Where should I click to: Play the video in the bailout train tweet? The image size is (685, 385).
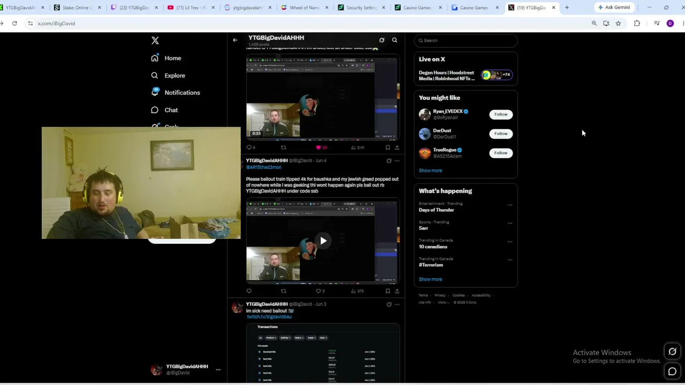click(x=323, y=241)
